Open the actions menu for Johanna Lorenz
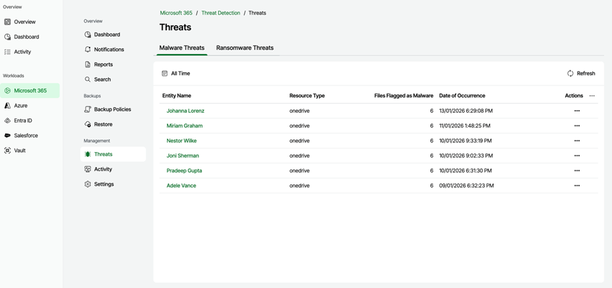Image resolution: width=612 pixels, height=288 pixels. (x=577, y=111)
